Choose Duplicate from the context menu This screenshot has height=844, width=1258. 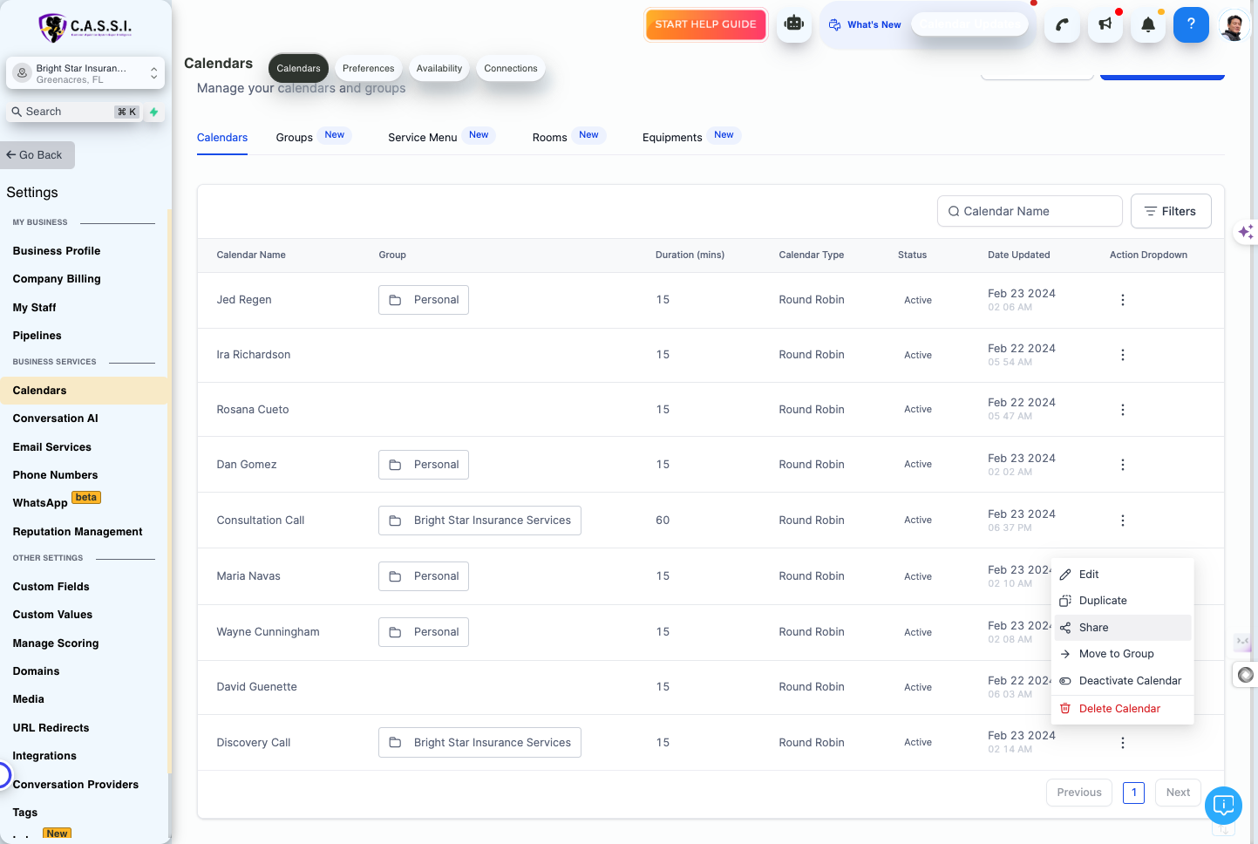coord(1122,601)
